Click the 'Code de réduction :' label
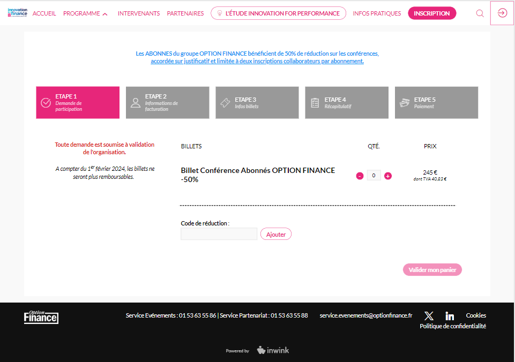The height and width of the screenshot is (362, 515). point(205,223)
